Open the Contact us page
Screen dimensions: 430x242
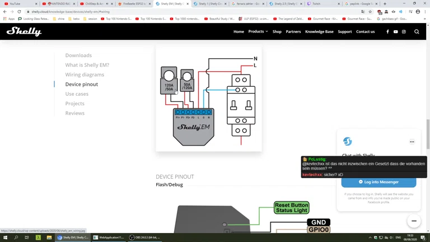(365, 32)
